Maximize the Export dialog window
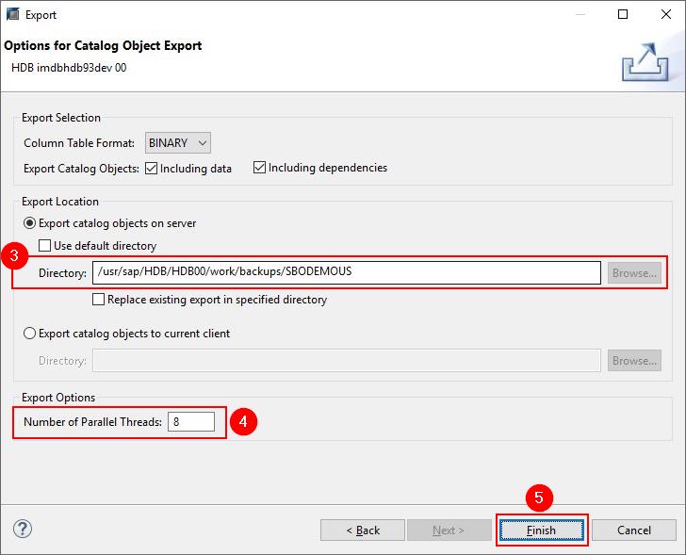 click(623, 15)
